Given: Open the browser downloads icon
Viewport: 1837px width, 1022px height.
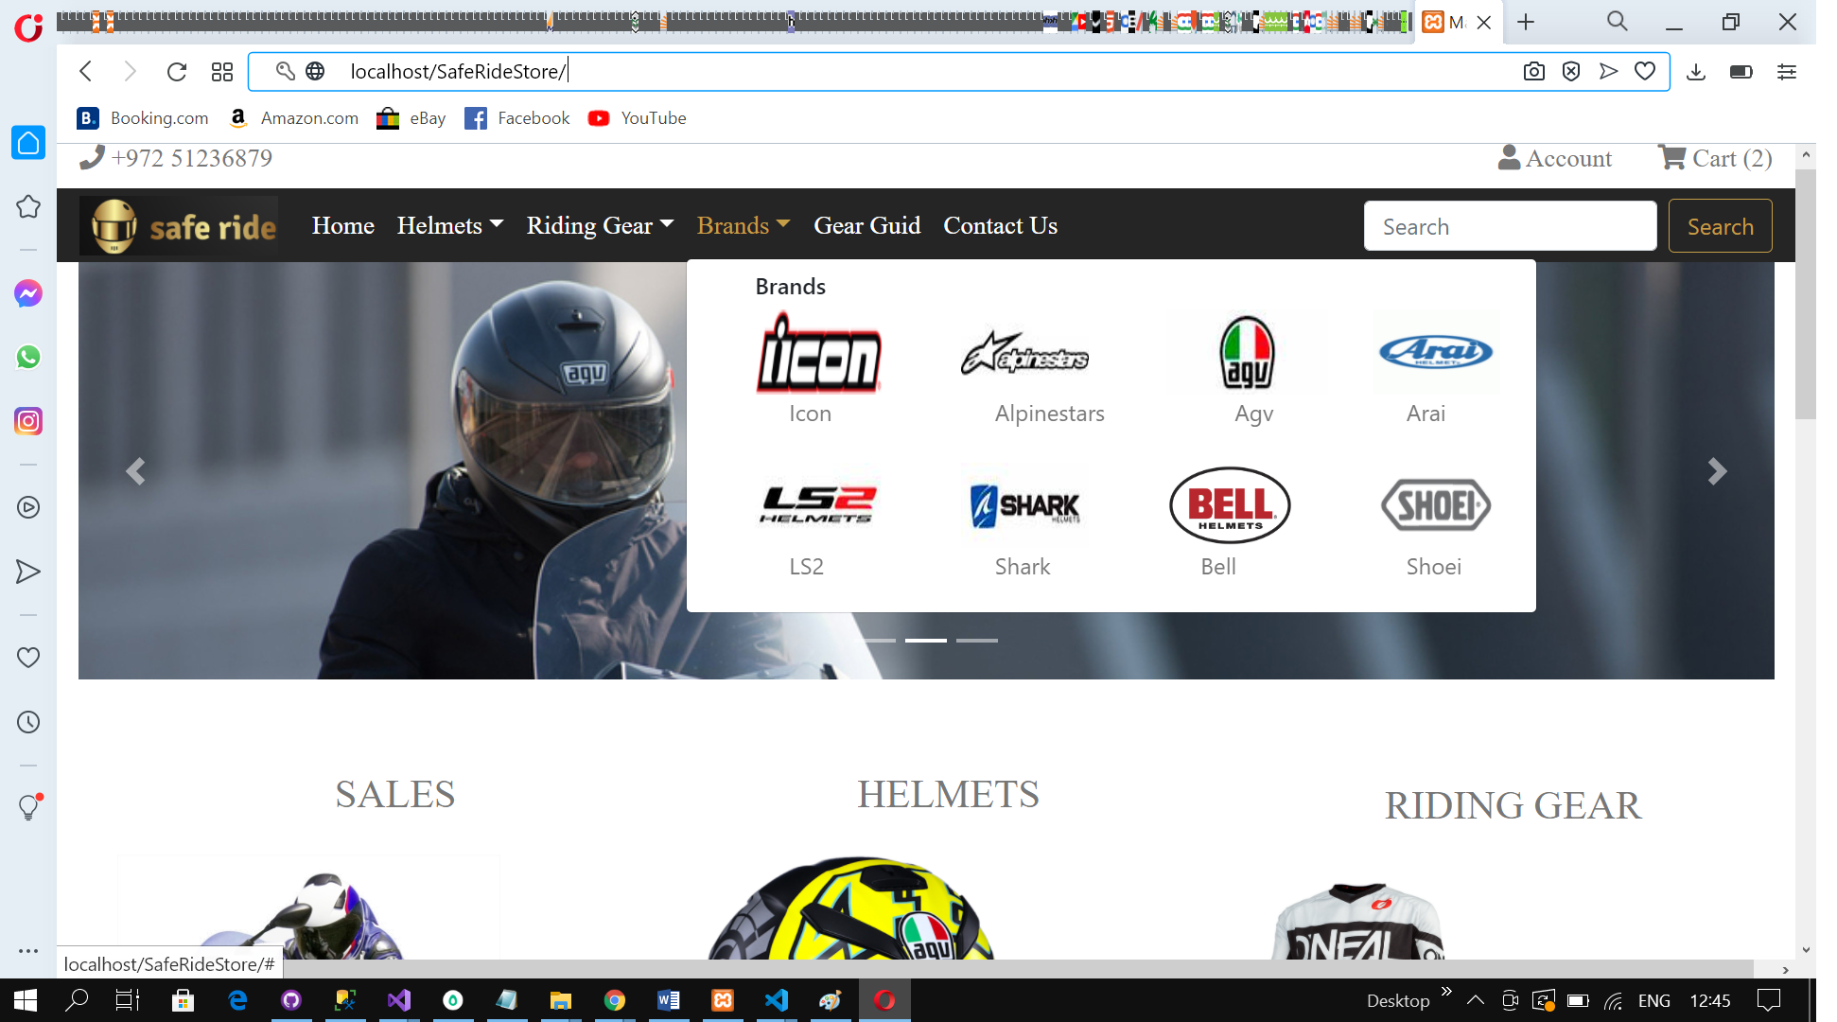Looking at the screenshot, I should (x=1696, y=72).
